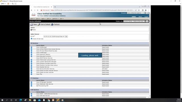
Task: Check the Cisco DHCP Monitor Service checkbox
Action: (x=32, y=58)
